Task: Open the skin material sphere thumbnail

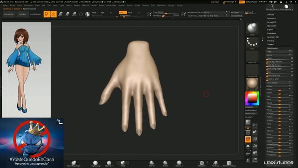Action: 252,84
